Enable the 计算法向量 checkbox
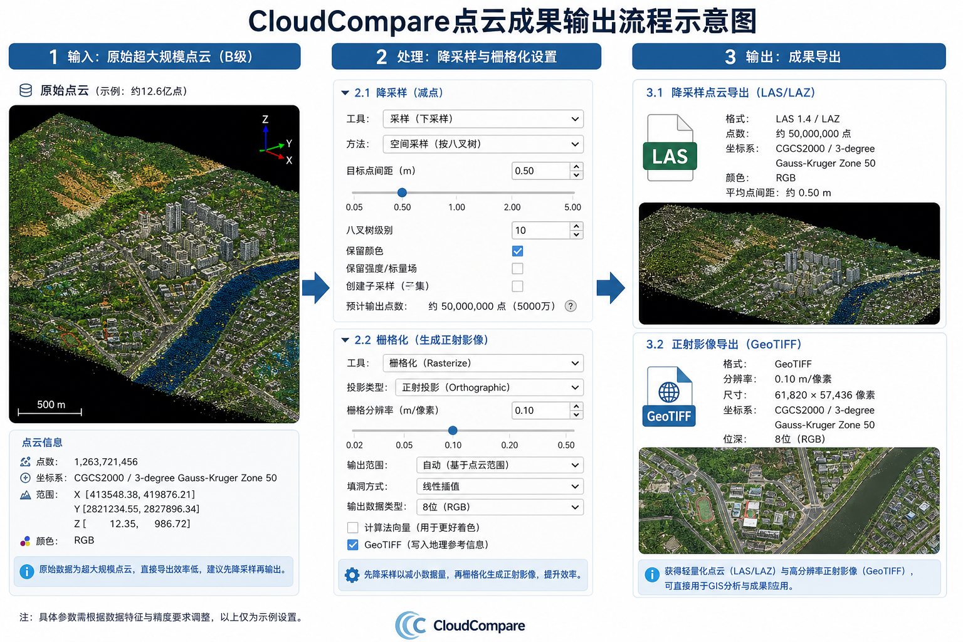 point(352,527)
